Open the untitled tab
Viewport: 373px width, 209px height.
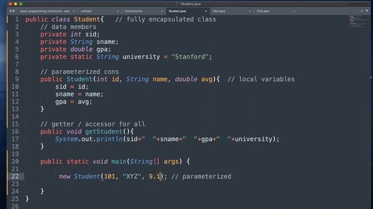coord(86,11)
